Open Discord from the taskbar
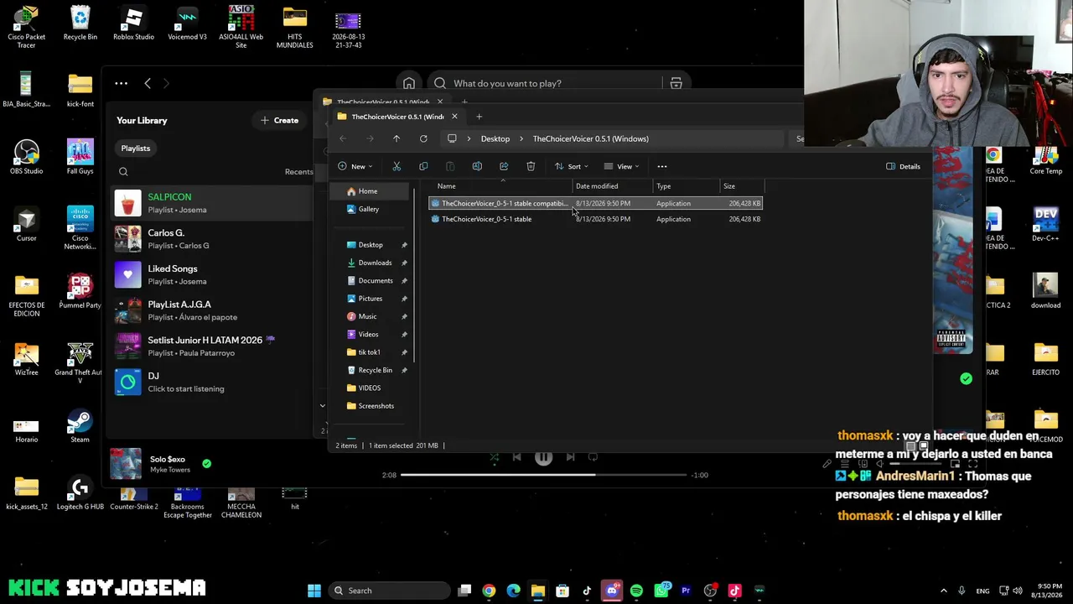Image resolution: width=1073 pixels, height=604 pixels. pyautogui.click(x=612, y=591)
